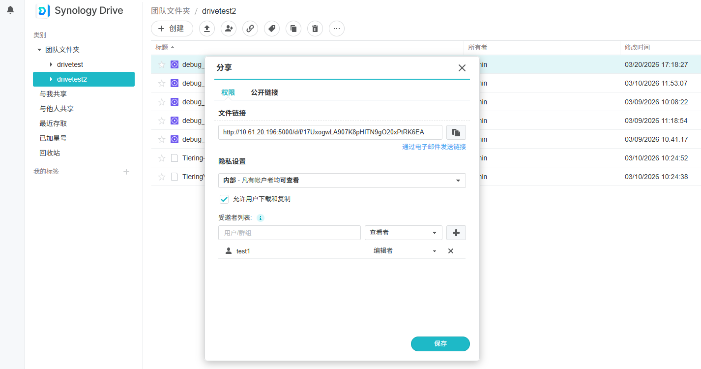This screenshot has height=369, width=701.
Task: Star the Tiering file in the list
Action: coord(161,158)
